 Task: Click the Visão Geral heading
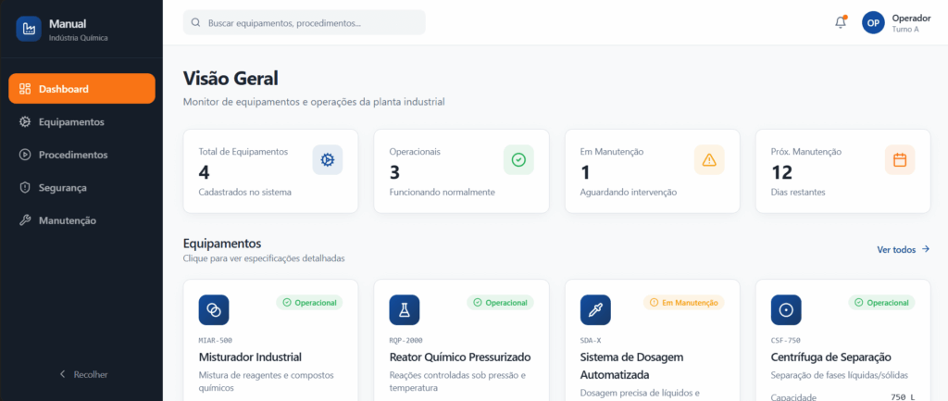[231, 78]
